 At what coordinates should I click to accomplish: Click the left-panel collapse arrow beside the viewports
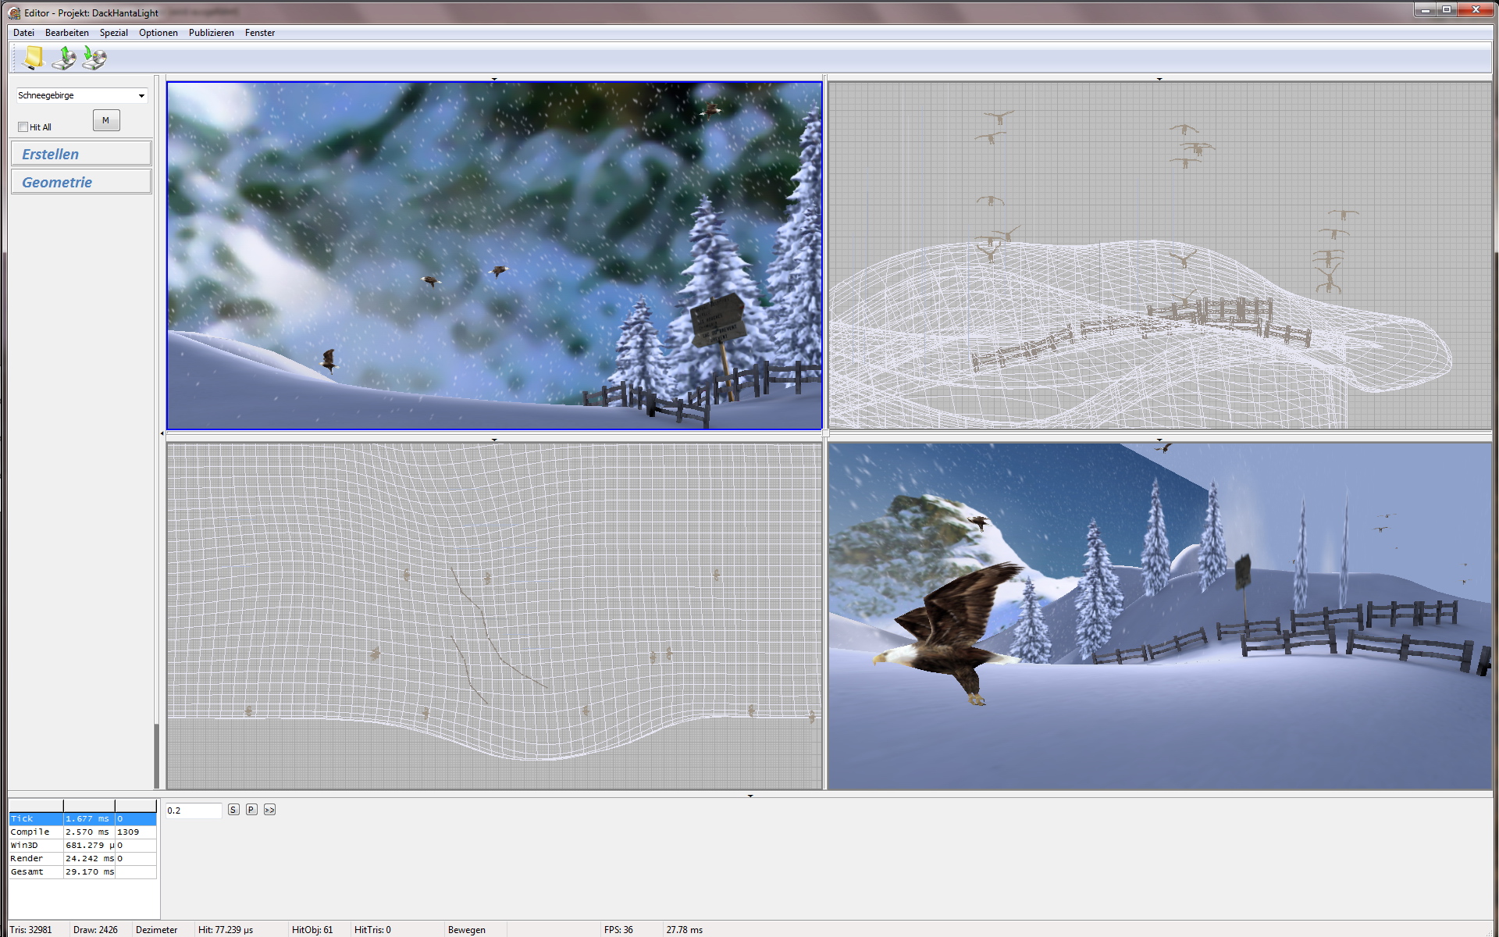tap(162, 433)
